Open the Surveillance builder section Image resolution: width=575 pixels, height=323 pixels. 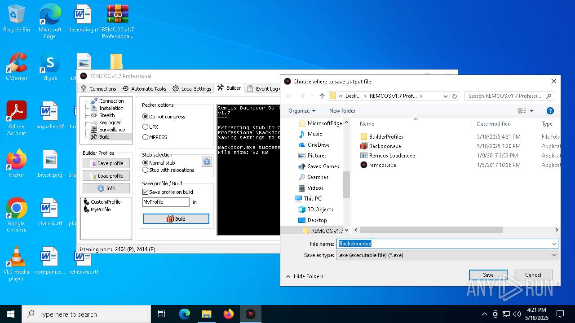pyautogui.click(x=112, y=130)
